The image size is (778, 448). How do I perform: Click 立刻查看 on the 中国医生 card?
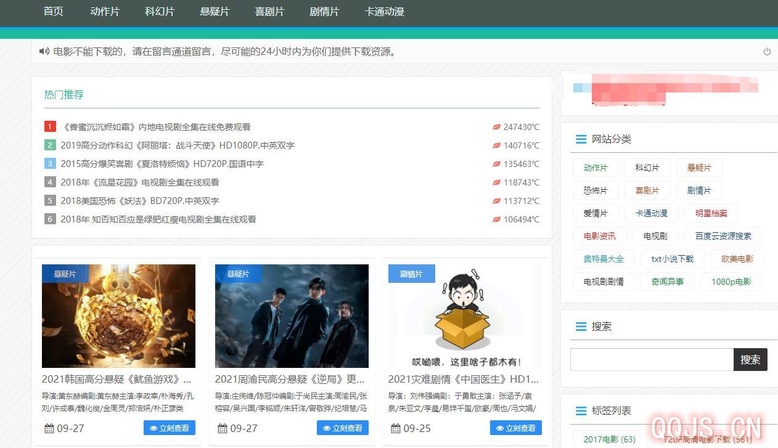515,428
